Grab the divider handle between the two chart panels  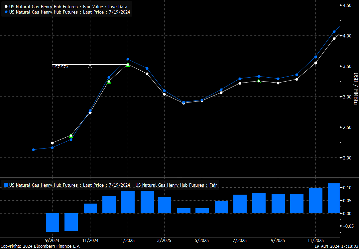coord(179,178)
